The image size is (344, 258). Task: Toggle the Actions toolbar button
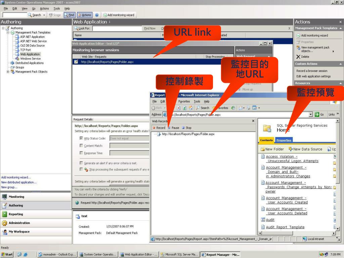(x=84, y=15)
